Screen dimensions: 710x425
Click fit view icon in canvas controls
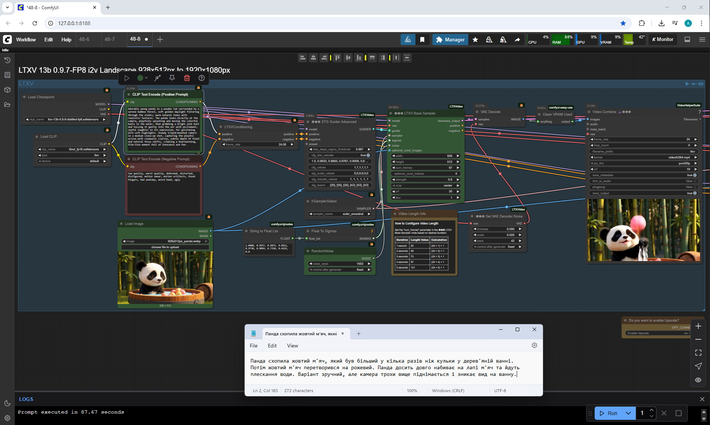point(698,353)
